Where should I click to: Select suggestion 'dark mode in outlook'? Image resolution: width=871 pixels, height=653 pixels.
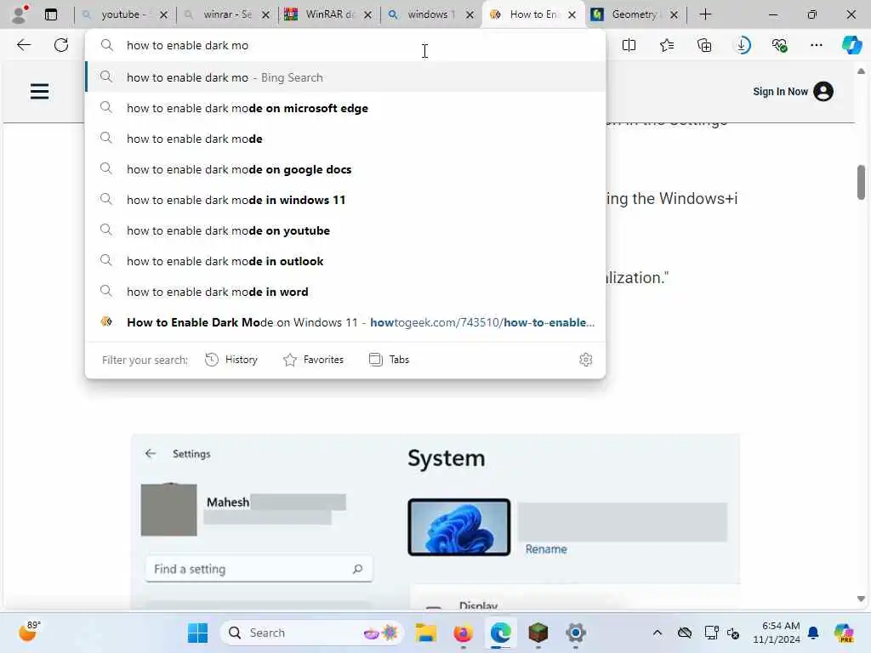345,260
